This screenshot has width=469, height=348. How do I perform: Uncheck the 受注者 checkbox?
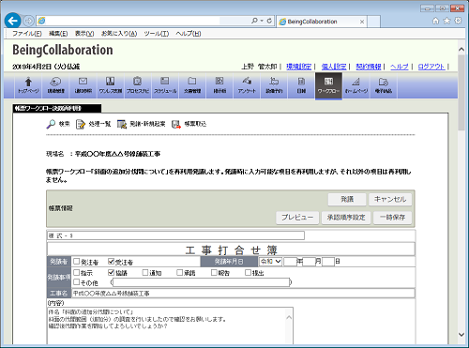(x=111, y=261)
